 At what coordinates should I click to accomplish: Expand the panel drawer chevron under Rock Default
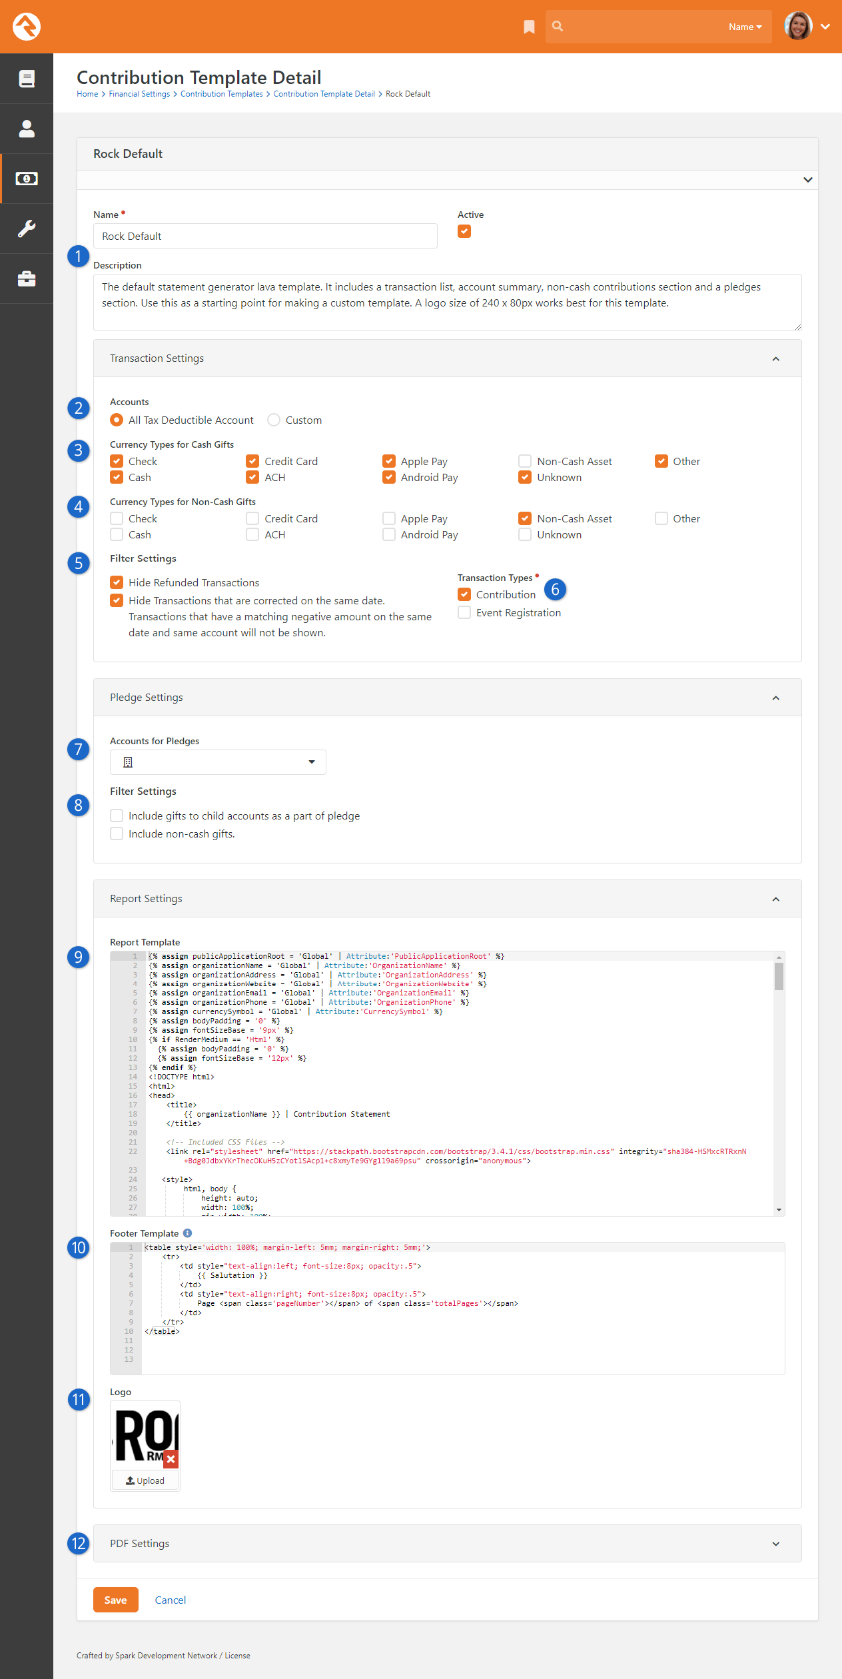(x=807, y=180)
